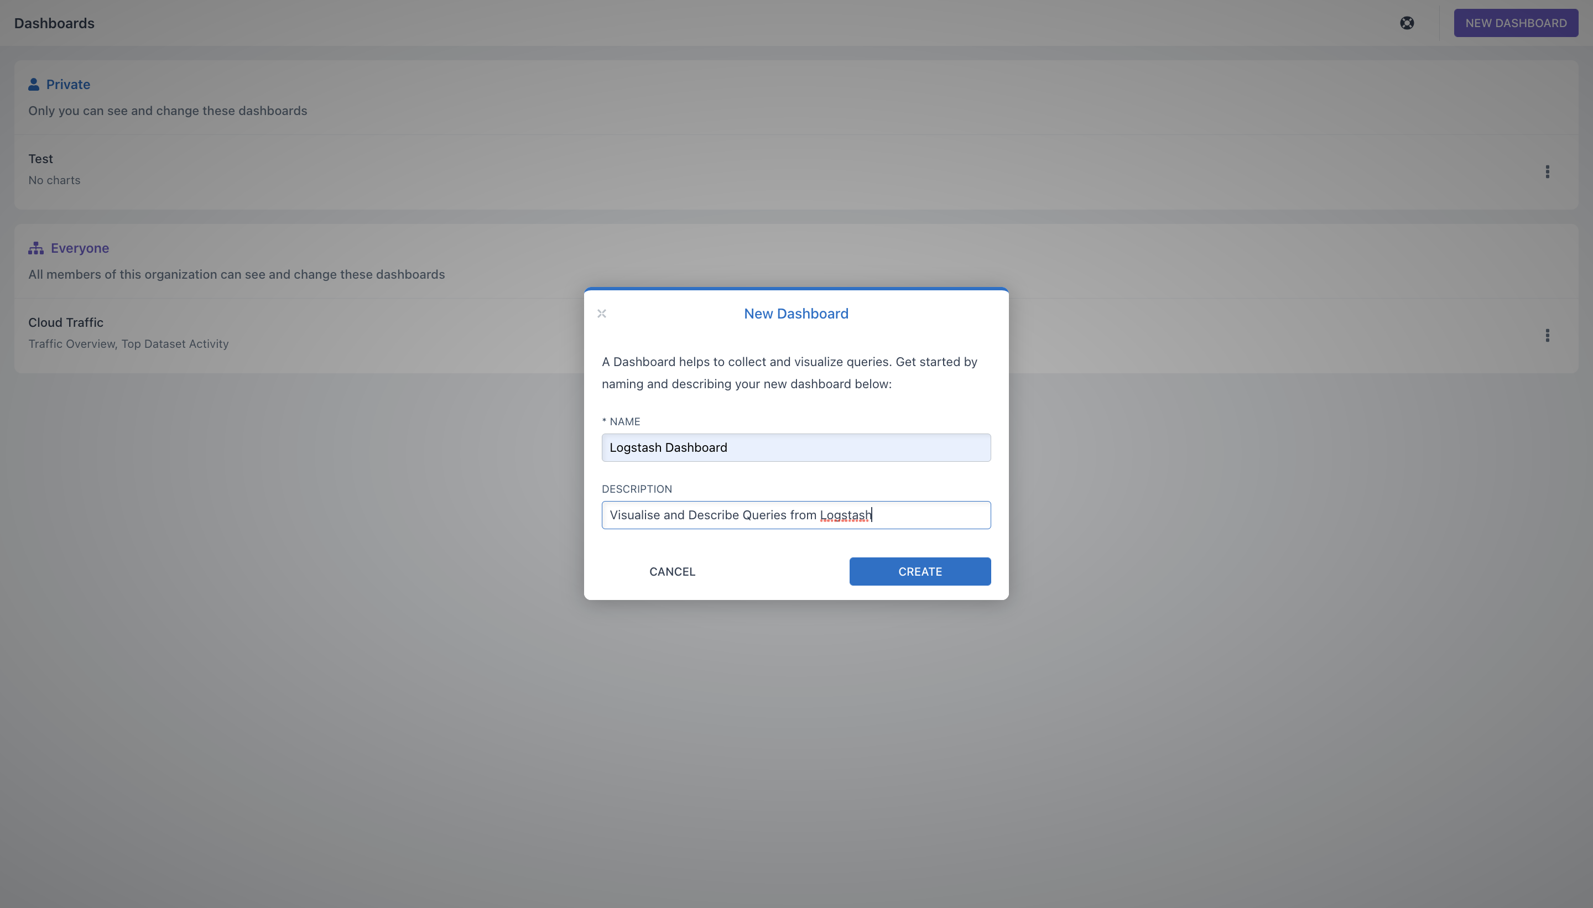Focus the Name input field
The width and height of the screenshot is (1593, 908).
(796, 448)
